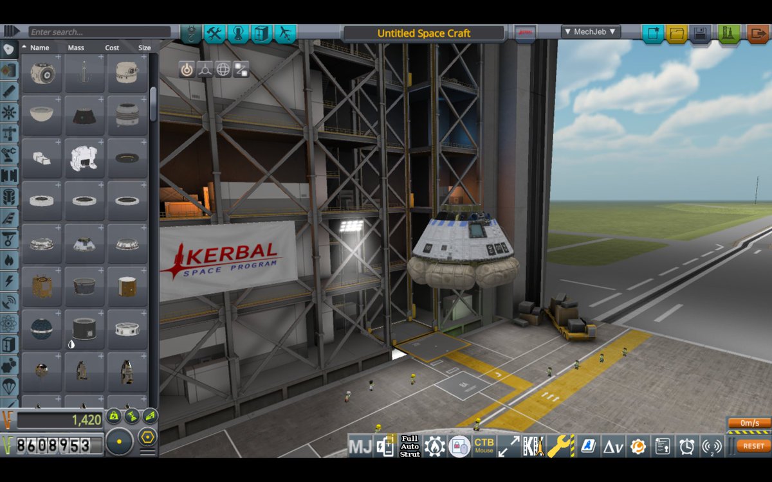This screenshot has width=772, height=482.
Task: Open the orange gear toolbar icon
Action: [x=638, y=445]
